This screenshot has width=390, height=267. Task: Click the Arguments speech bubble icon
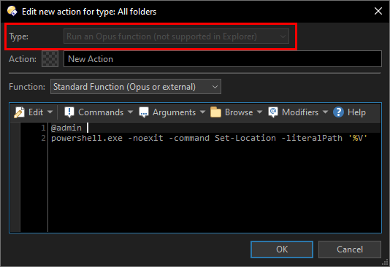tap(144, 112)
